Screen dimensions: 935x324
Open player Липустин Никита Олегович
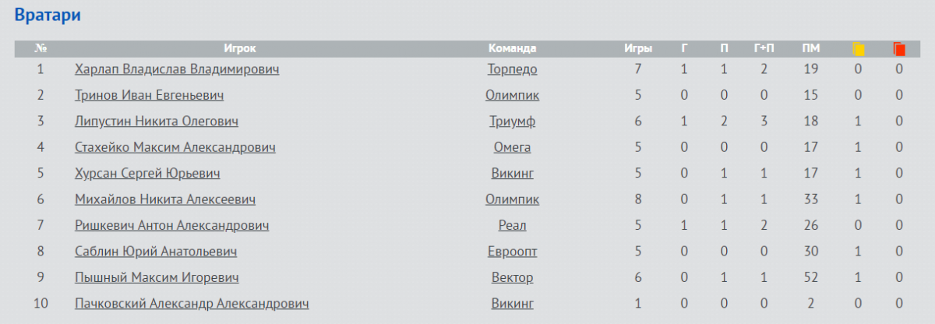click(x=156, y=121)
